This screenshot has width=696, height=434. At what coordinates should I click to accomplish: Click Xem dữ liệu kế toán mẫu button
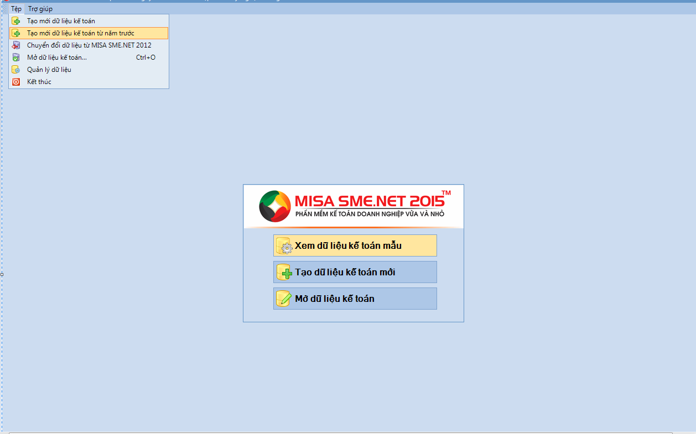click(x=355, y=245)
